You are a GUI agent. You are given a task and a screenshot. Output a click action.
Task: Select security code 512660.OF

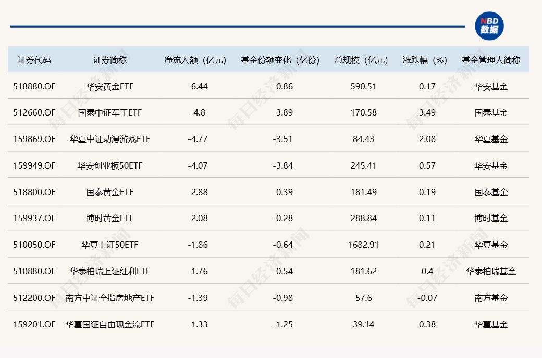[x=34, y=112]
